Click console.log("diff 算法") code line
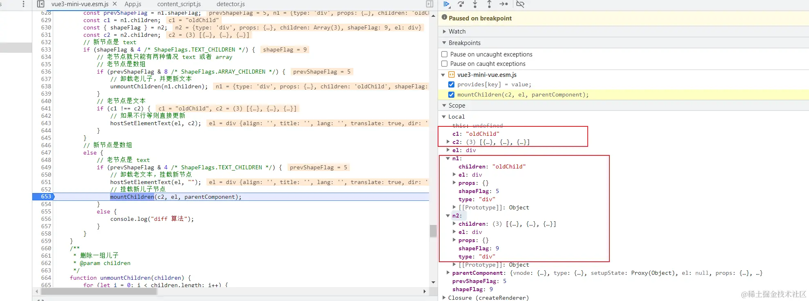The height and width of the screenshot is (301, 809). (152, 219)
